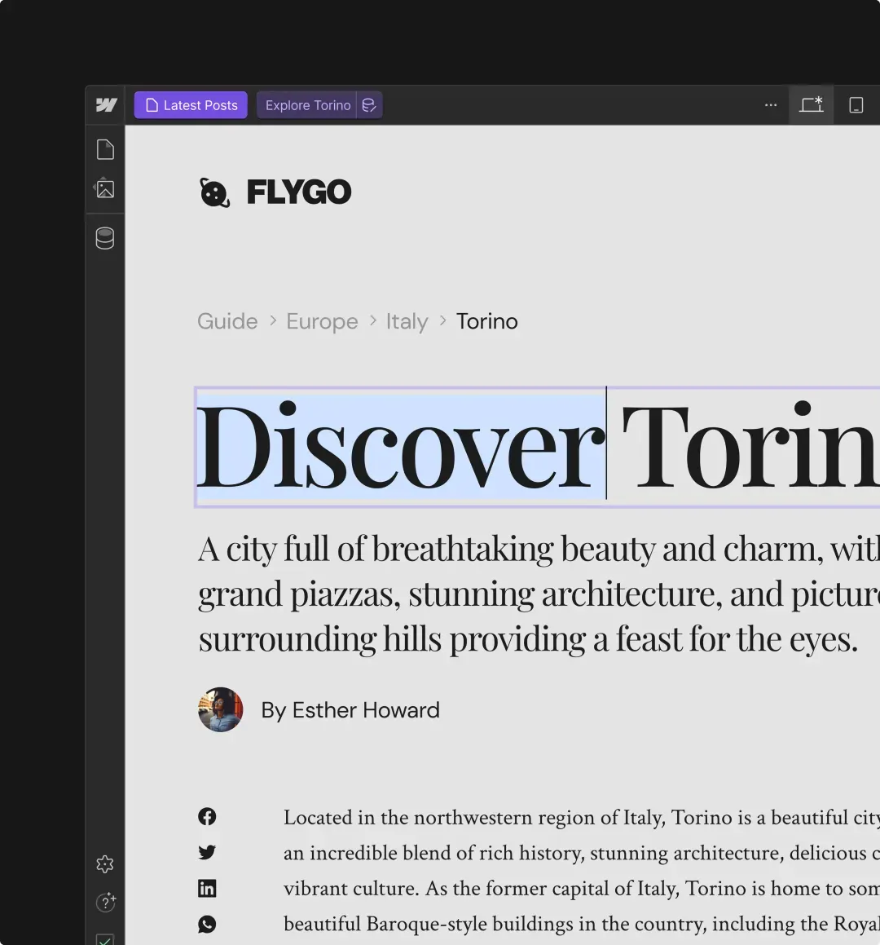The height and width of the screenshot is (945, 880).
Task: Go to the Europe breadcrumb link
Action: (x=322, y=321)
